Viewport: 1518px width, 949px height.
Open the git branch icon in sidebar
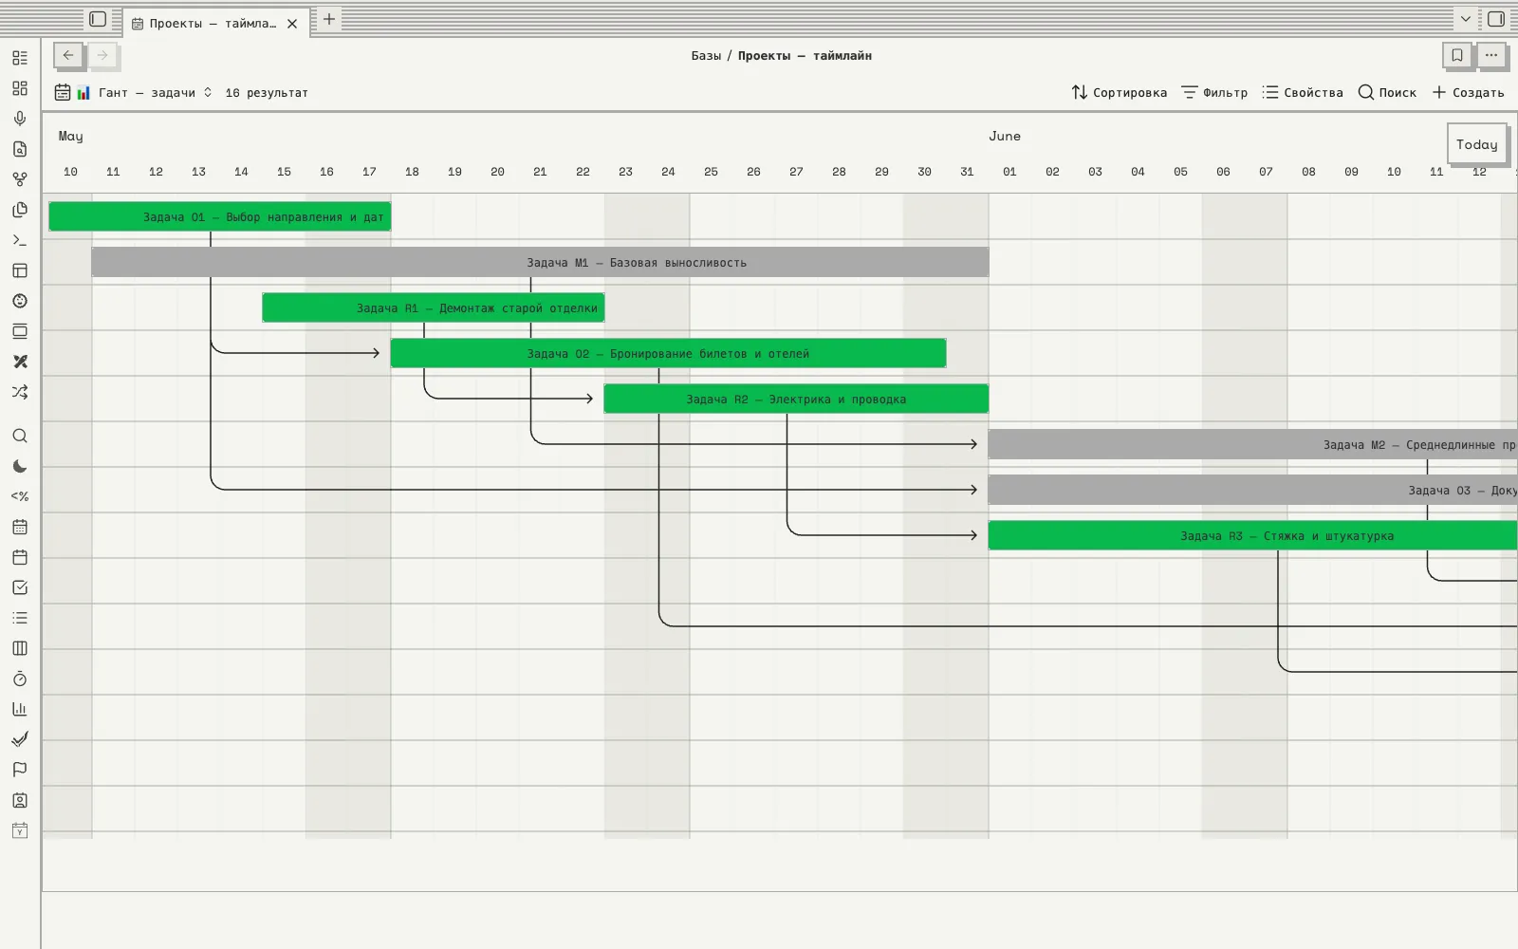(x=20, y=179)
